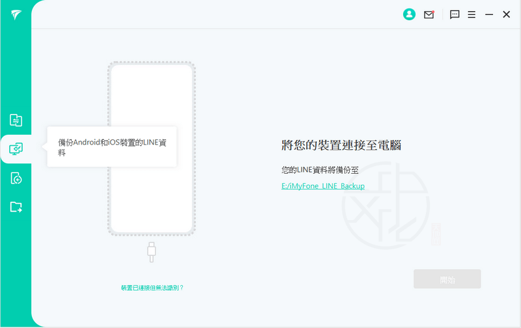Open the feedback chat bubble icon

[x=455, y=14]
